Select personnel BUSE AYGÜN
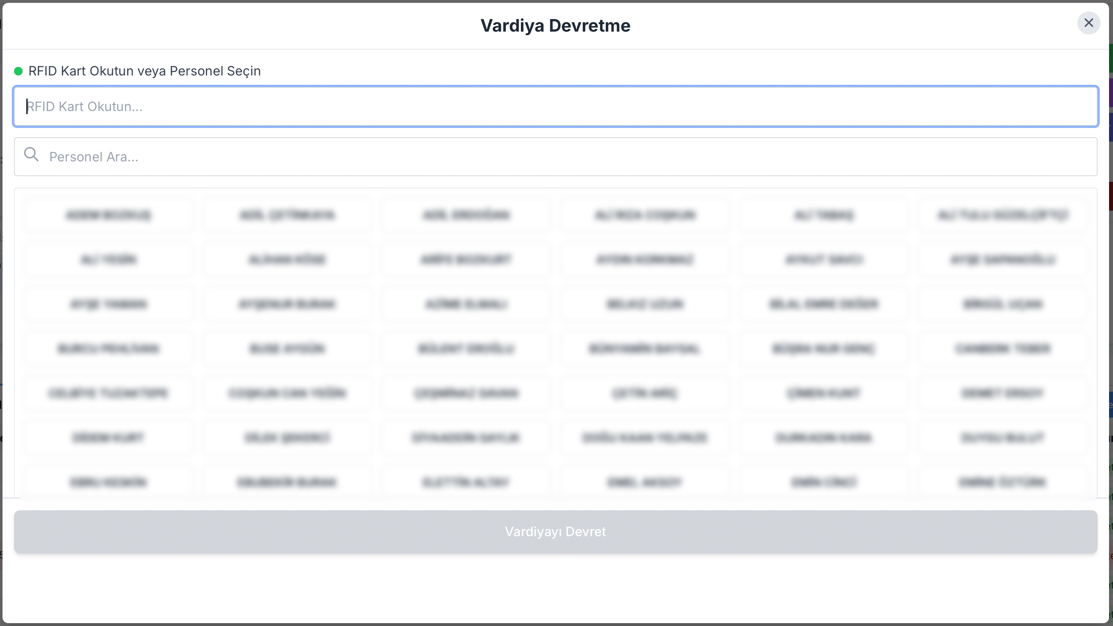 click(x=287, y=349)
